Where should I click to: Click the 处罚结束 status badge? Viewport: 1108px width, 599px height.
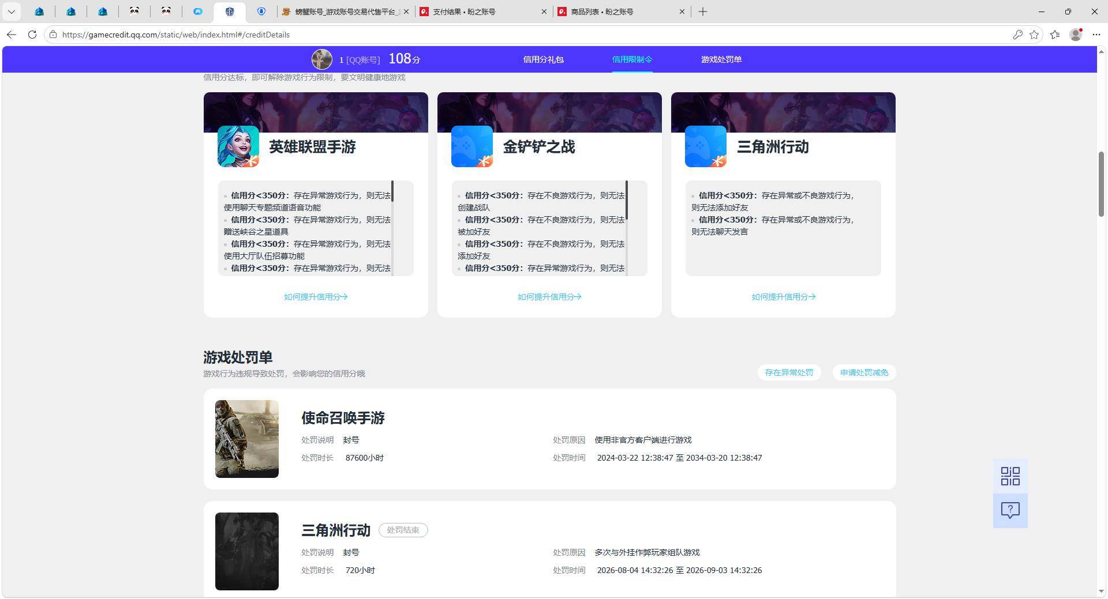click(403, 530)
